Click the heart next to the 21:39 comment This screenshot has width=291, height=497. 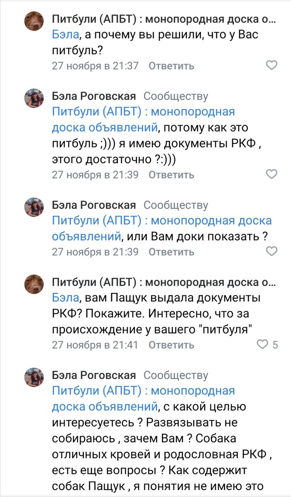tap(272, 174)
